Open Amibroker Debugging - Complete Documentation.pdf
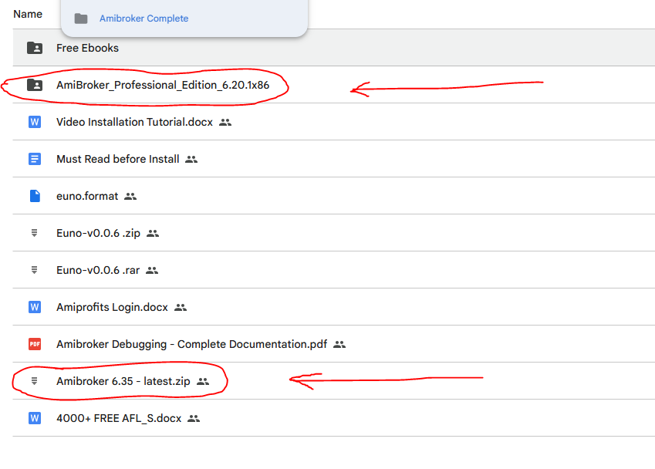 [192, 344]
